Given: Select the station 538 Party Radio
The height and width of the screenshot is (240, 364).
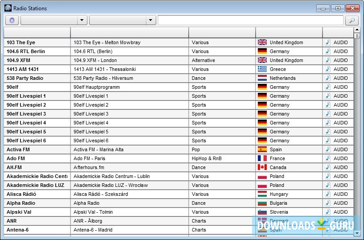Looking at the screenshot, I should pos(25,78).
